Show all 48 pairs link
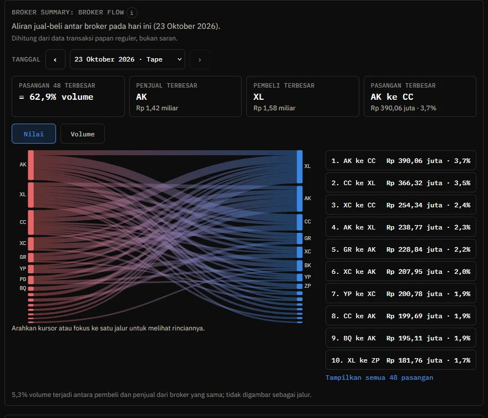This screenshot has height=418, width=488. pyautogui.click(x=379, y=378)
